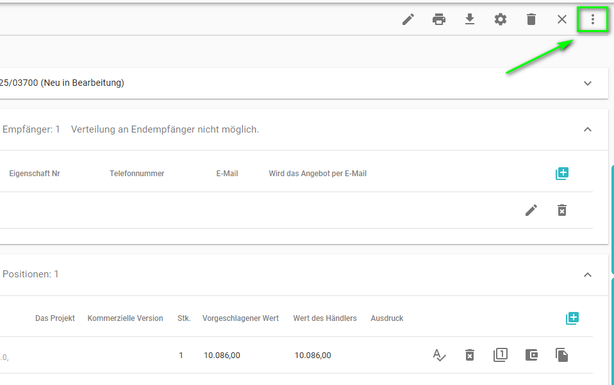Click the pencil edit icon in top toolbar
Screen dimensions: 614x385
(408, 19)
